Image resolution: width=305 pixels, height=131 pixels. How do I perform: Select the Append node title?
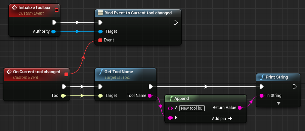[181, 99]
